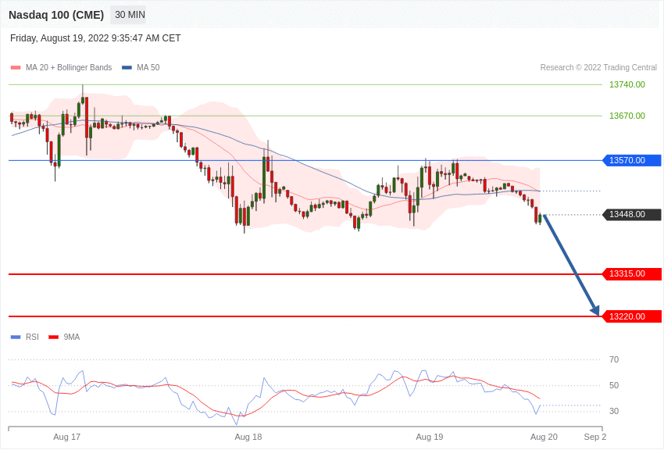This screenshot has width=664, height=450.
Task: Click the MA 50 legend label
Action: [x=148, y=67]
